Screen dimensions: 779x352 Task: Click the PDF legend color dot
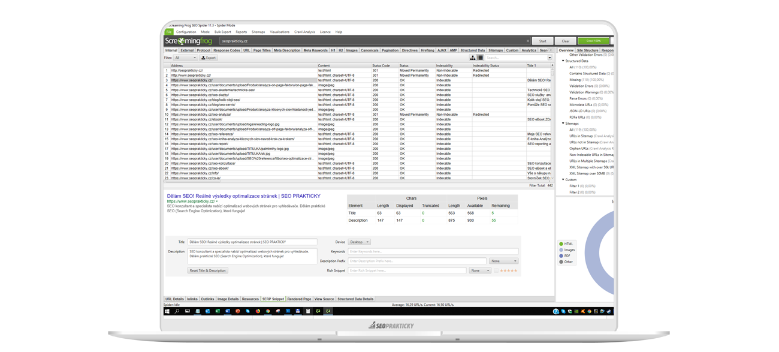tap(561, 256)
